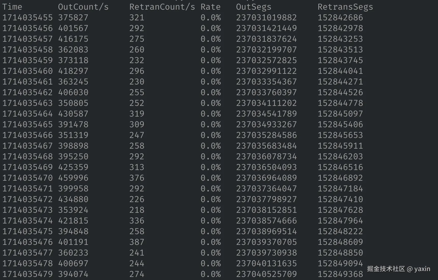This screenshot has height=280, width=438.
Task: Click OutCount value 394074
Action: (x=73, y=274)
